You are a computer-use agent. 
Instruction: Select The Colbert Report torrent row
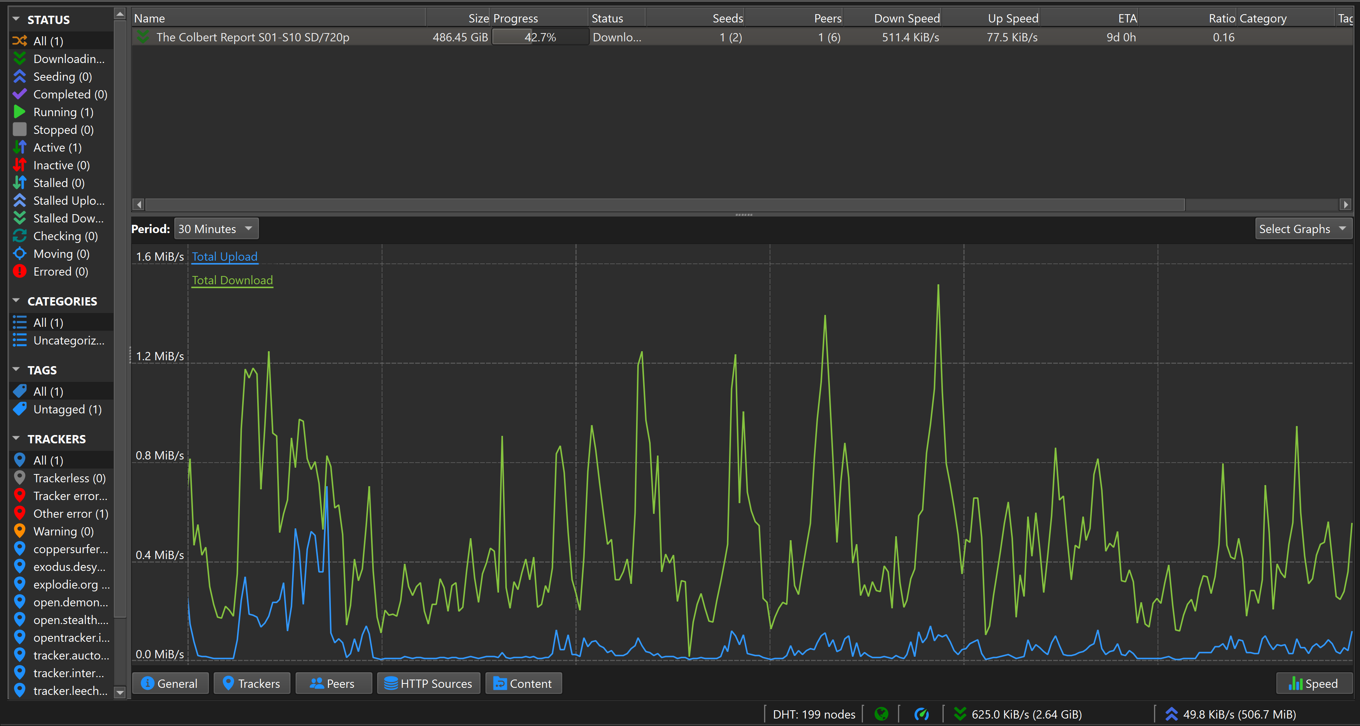252,37
